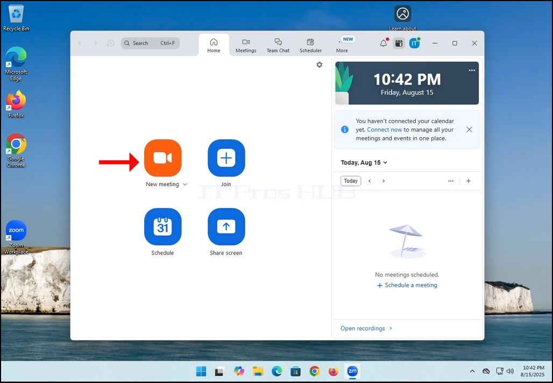Select the Learn about desktop icon
Screen dimensions: 553x383
click(402, 18)
